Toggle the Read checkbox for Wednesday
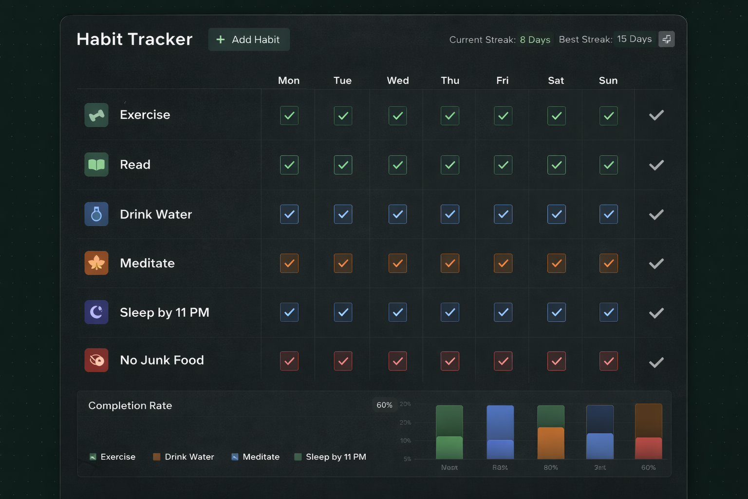 [x=397, y=165]
